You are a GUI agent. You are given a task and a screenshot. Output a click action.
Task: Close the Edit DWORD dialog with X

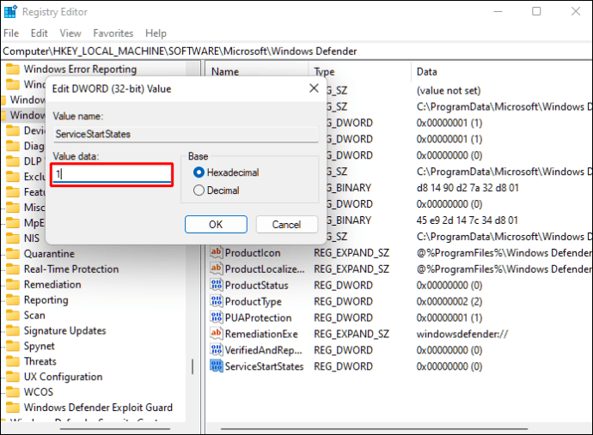tap(313, 88)
